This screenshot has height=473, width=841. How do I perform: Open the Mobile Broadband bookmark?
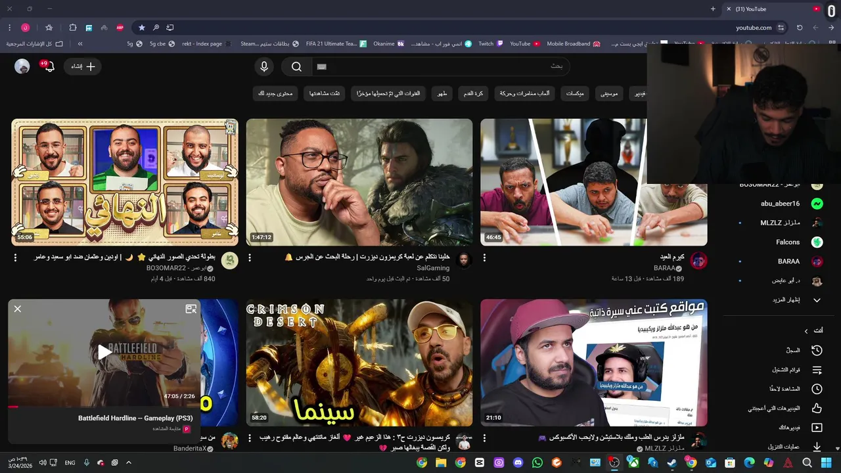pos(573,44)
